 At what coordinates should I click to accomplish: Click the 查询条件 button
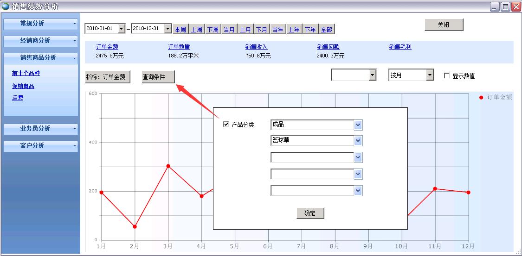(x=158, y=77)
